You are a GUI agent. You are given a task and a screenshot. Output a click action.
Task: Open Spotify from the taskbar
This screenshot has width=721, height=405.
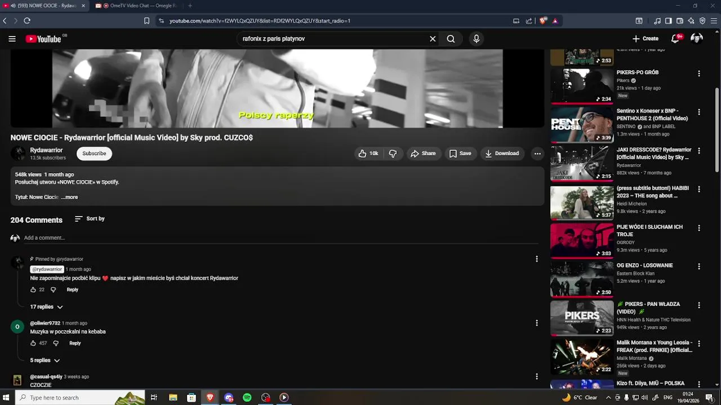[x=247, y=398]
